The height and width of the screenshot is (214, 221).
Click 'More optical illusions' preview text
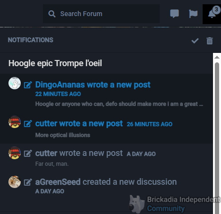tap(63, 135)
